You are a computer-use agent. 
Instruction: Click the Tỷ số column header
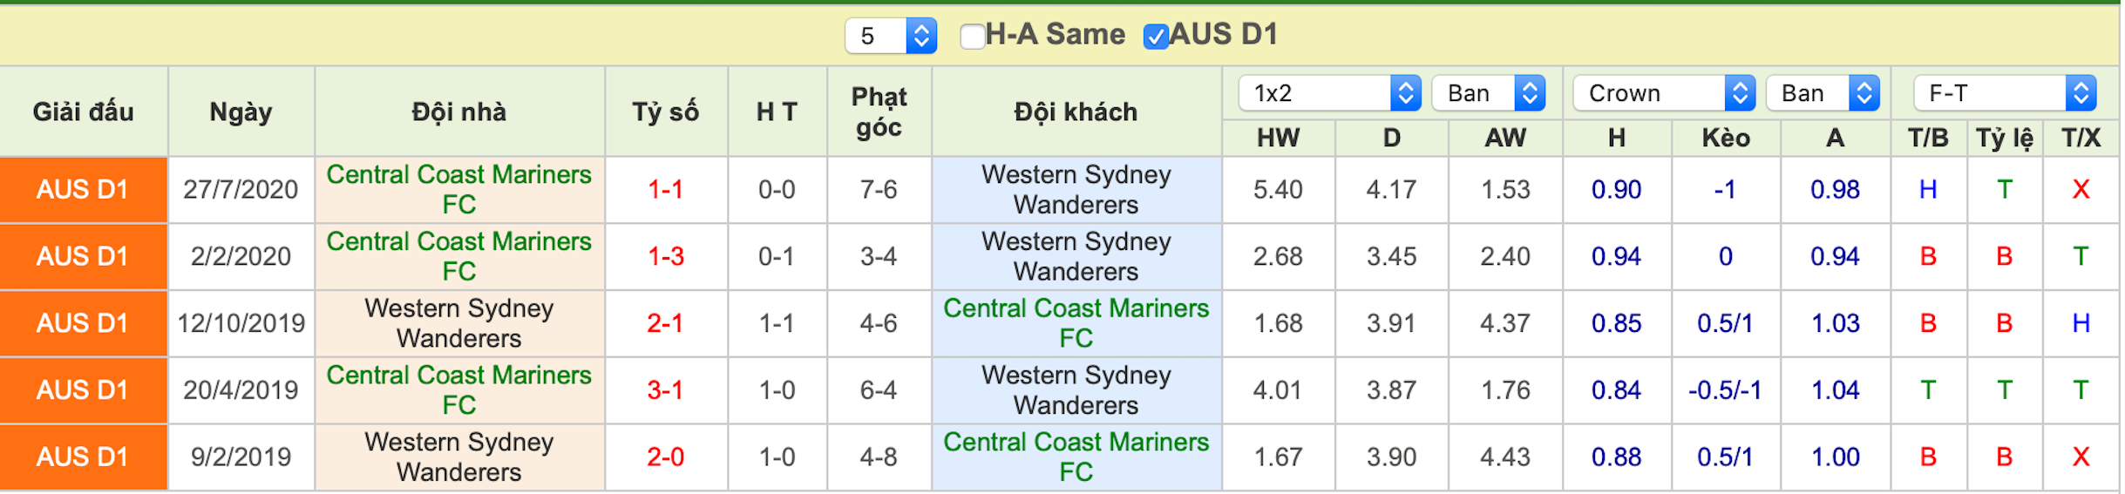pos(666,112)
